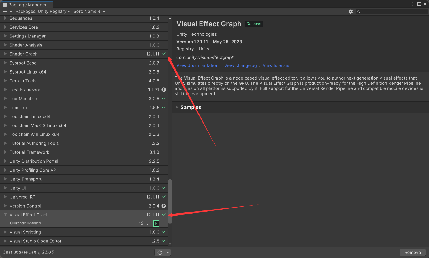Open the Packages: Unity Registry dropdown

click(x=43, y=12)
